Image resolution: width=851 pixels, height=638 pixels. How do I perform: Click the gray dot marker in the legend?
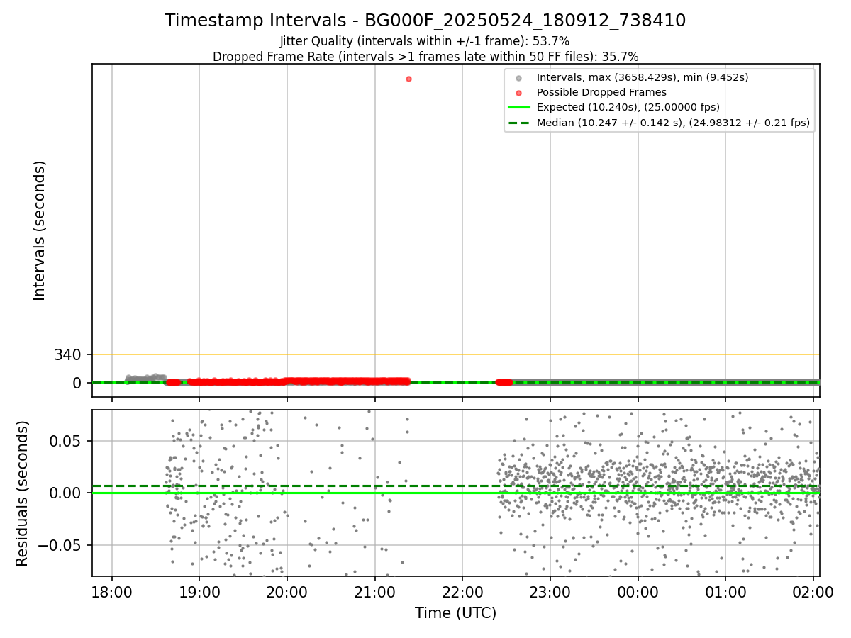[519, 77]
